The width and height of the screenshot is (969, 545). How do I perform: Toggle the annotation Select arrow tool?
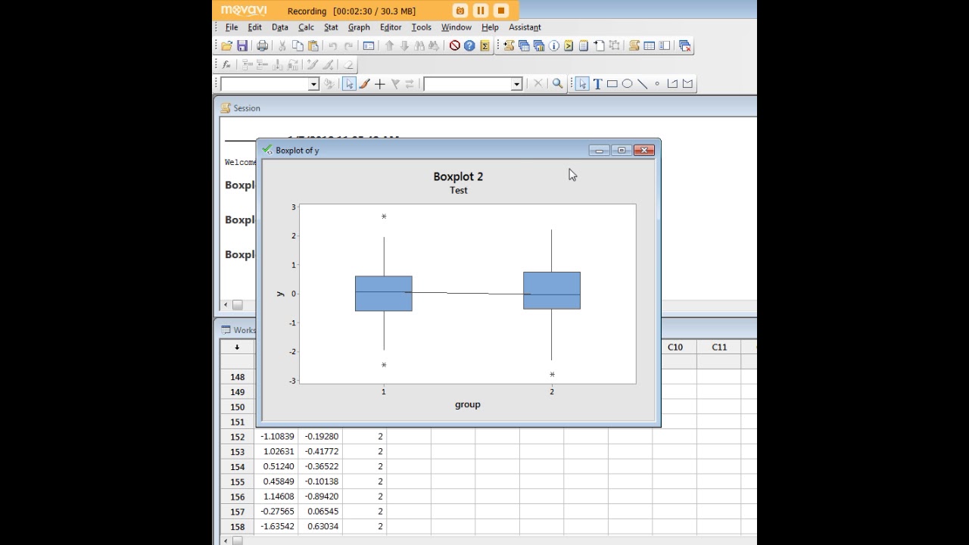click(582, 84)
